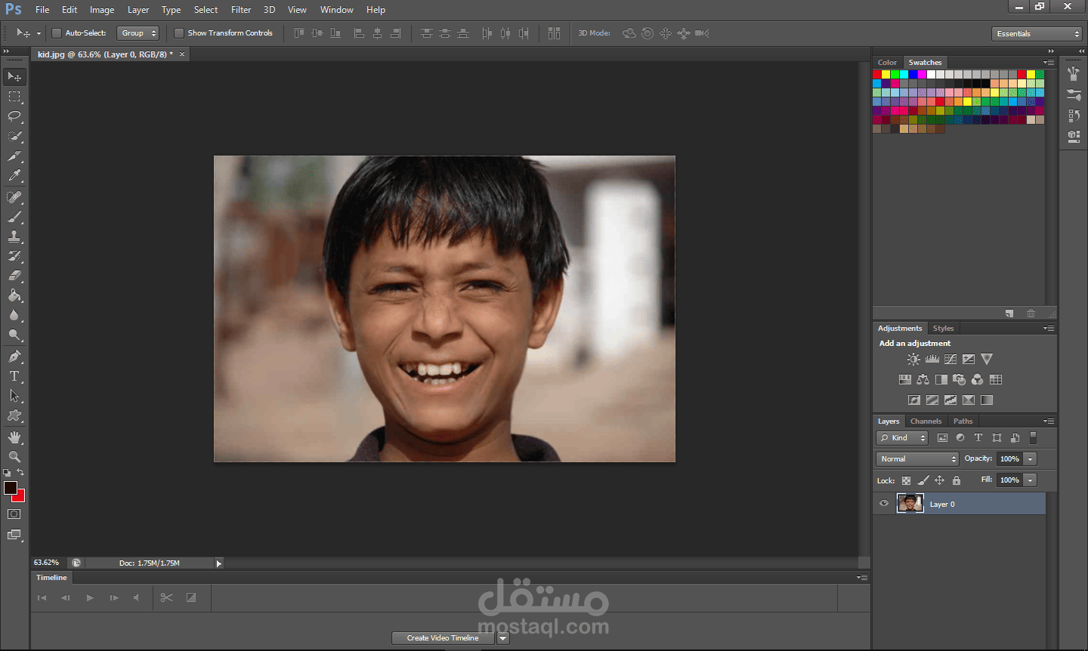1088x651 pixels.
Task: Pick the Zoom tool in toolbar
Action: pos(14,457)
